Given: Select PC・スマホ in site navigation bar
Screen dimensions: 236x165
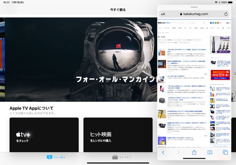Looking at the screenshot, I should coord(167,28).
